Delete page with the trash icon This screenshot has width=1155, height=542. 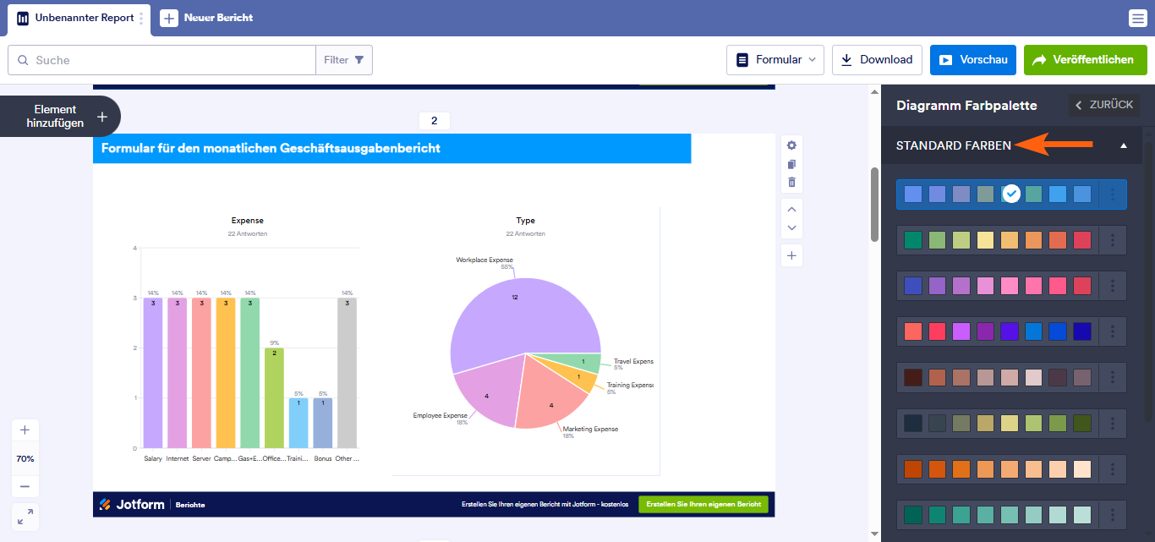pyautogui.click(x=791, y=182)
